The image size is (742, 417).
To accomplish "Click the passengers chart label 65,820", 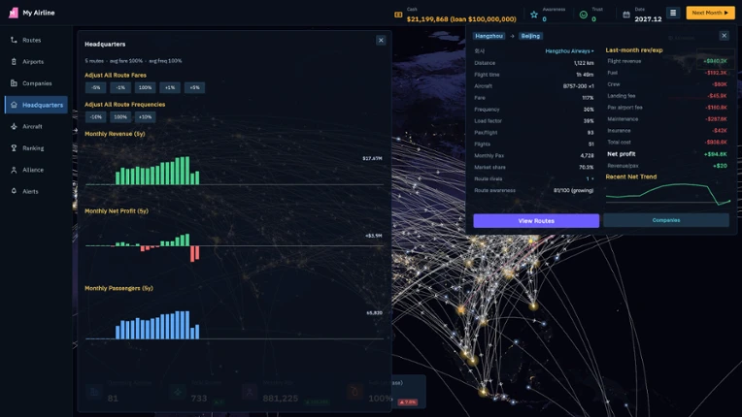I will 374,312.
